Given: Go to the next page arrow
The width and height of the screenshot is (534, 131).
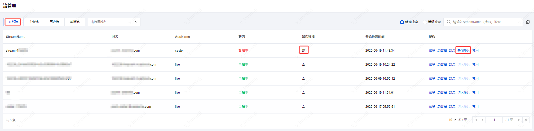Looking at the screenshot, I should pyautogui.click(x=519, y=120).
